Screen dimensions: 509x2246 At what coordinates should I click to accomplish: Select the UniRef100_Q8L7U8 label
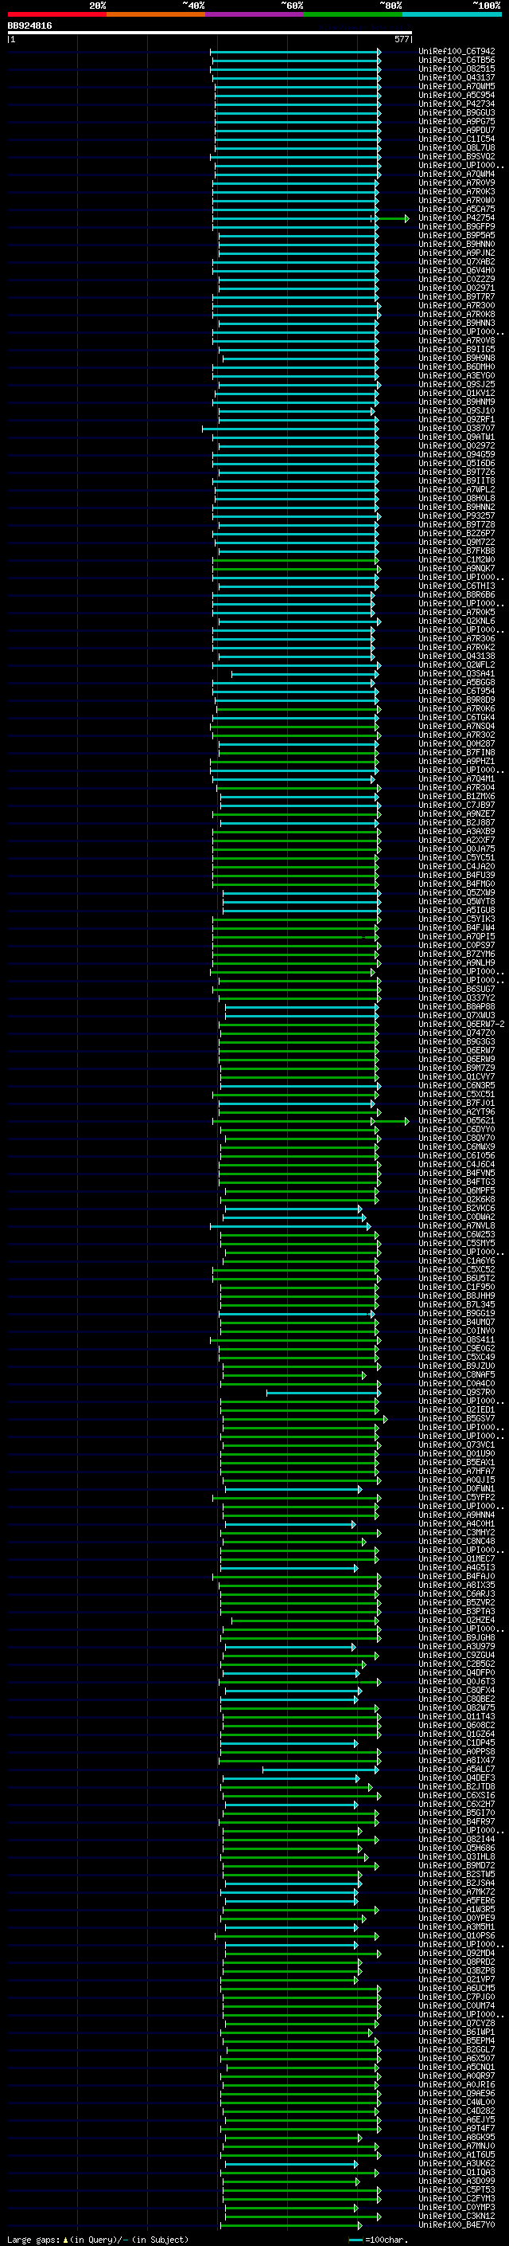457,147
